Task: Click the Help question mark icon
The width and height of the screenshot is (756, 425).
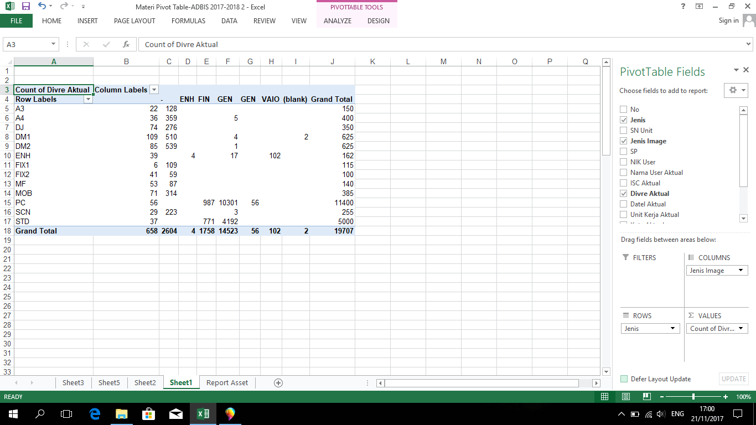Action: [x=682, y=7]
